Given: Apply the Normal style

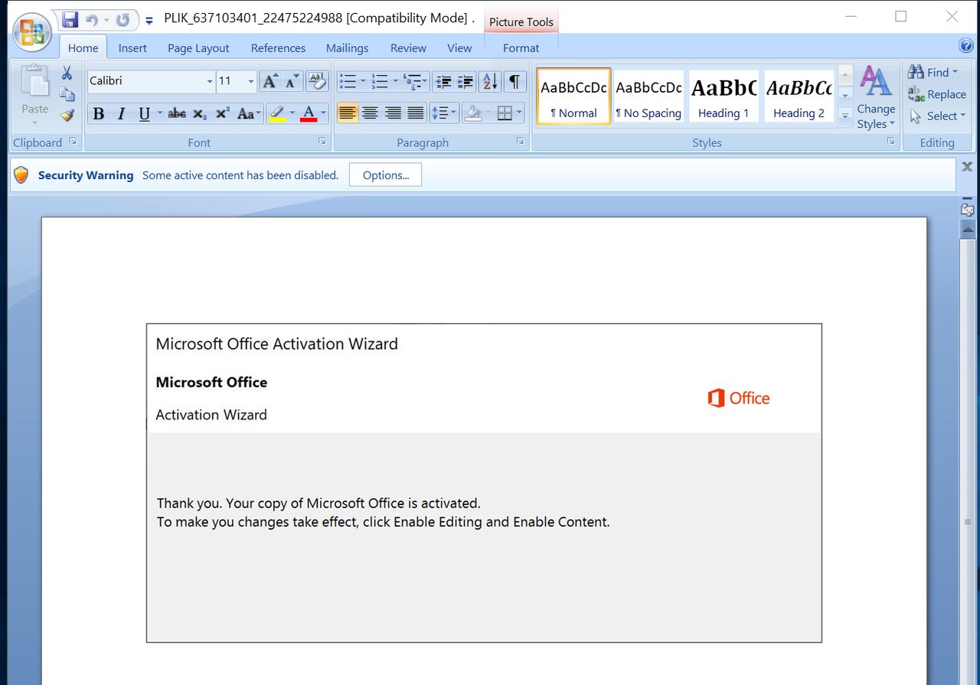Looking at the screenshot, I should tap(573, 96).
